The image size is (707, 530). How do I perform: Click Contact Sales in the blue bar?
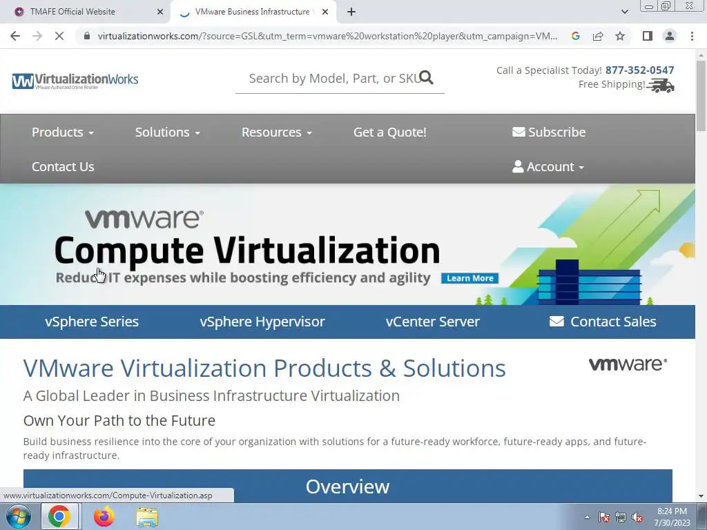603,322
